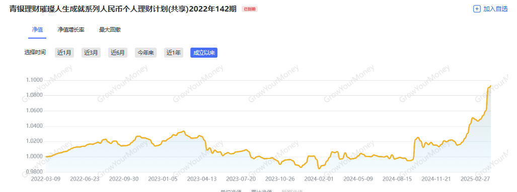Switch to the 净值 tab
This screenshot has height=192, width=517.
click(x=37, y=30)
